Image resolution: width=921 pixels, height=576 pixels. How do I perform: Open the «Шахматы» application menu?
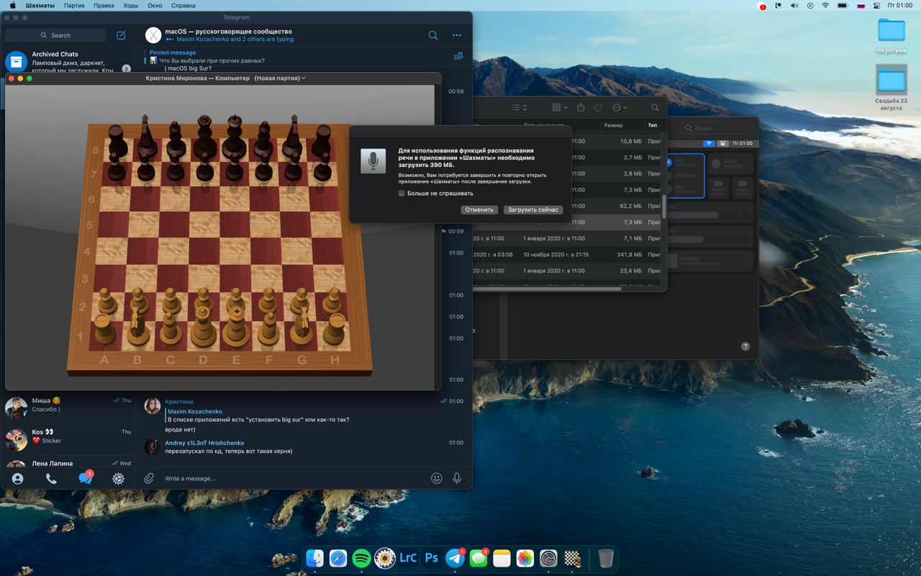click(40, 5)
